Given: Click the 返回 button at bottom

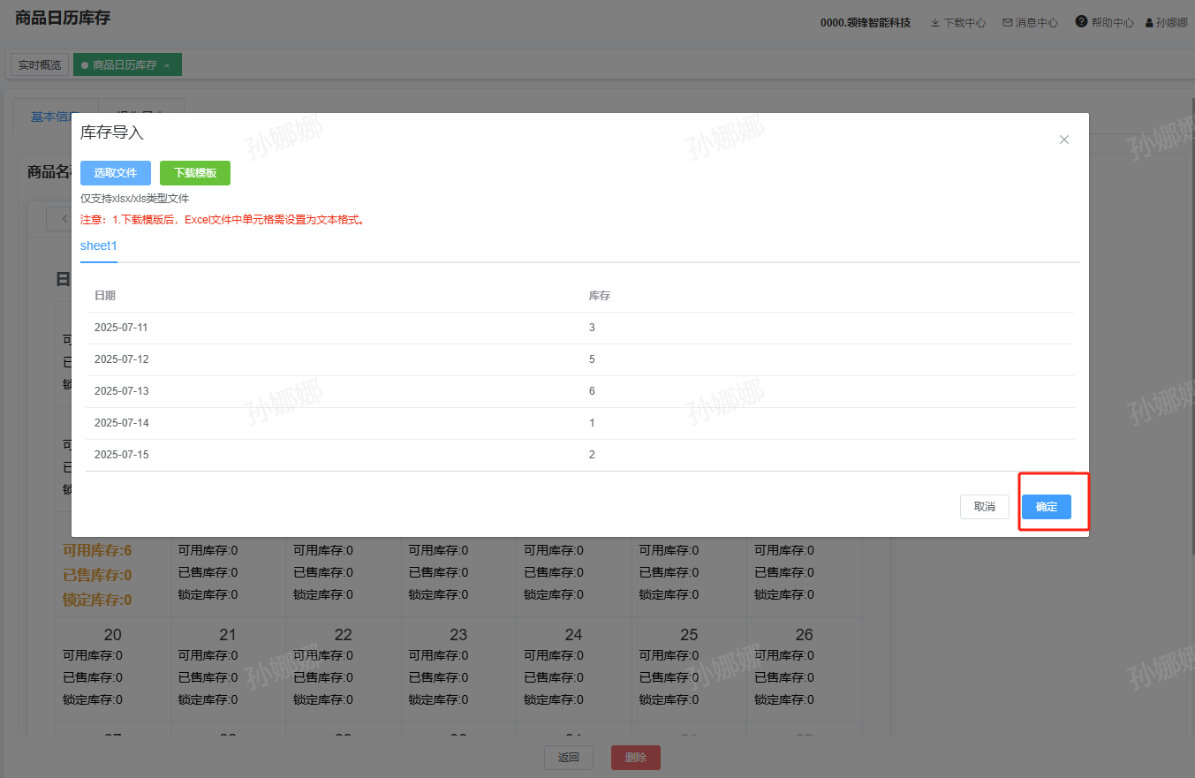Looking at the screenshot, I should (x=569, y=758).
